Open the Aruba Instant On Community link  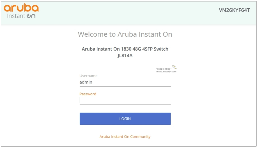point(125,137)
